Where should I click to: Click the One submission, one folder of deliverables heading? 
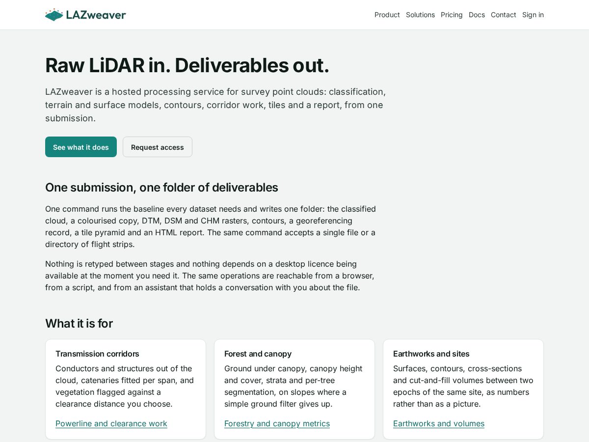coord(161,187)
